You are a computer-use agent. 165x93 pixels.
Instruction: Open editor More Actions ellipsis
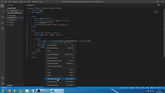click(x=162, y=5)
